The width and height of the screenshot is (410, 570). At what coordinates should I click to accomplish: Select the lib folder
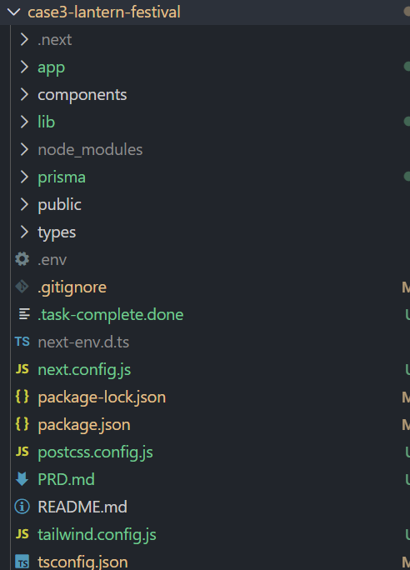46,122
